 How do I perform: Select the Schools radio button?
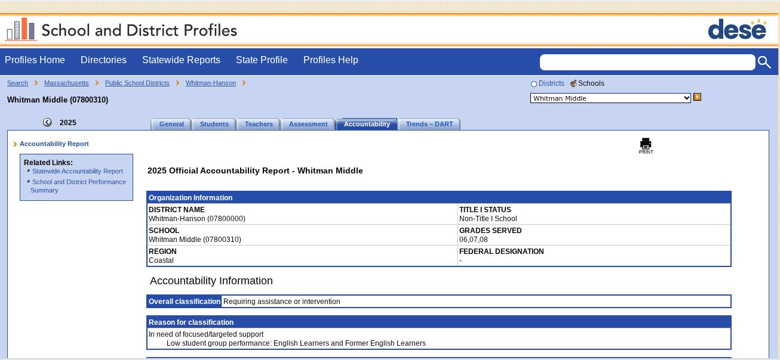pyautogui.click(x=573, y=84)
